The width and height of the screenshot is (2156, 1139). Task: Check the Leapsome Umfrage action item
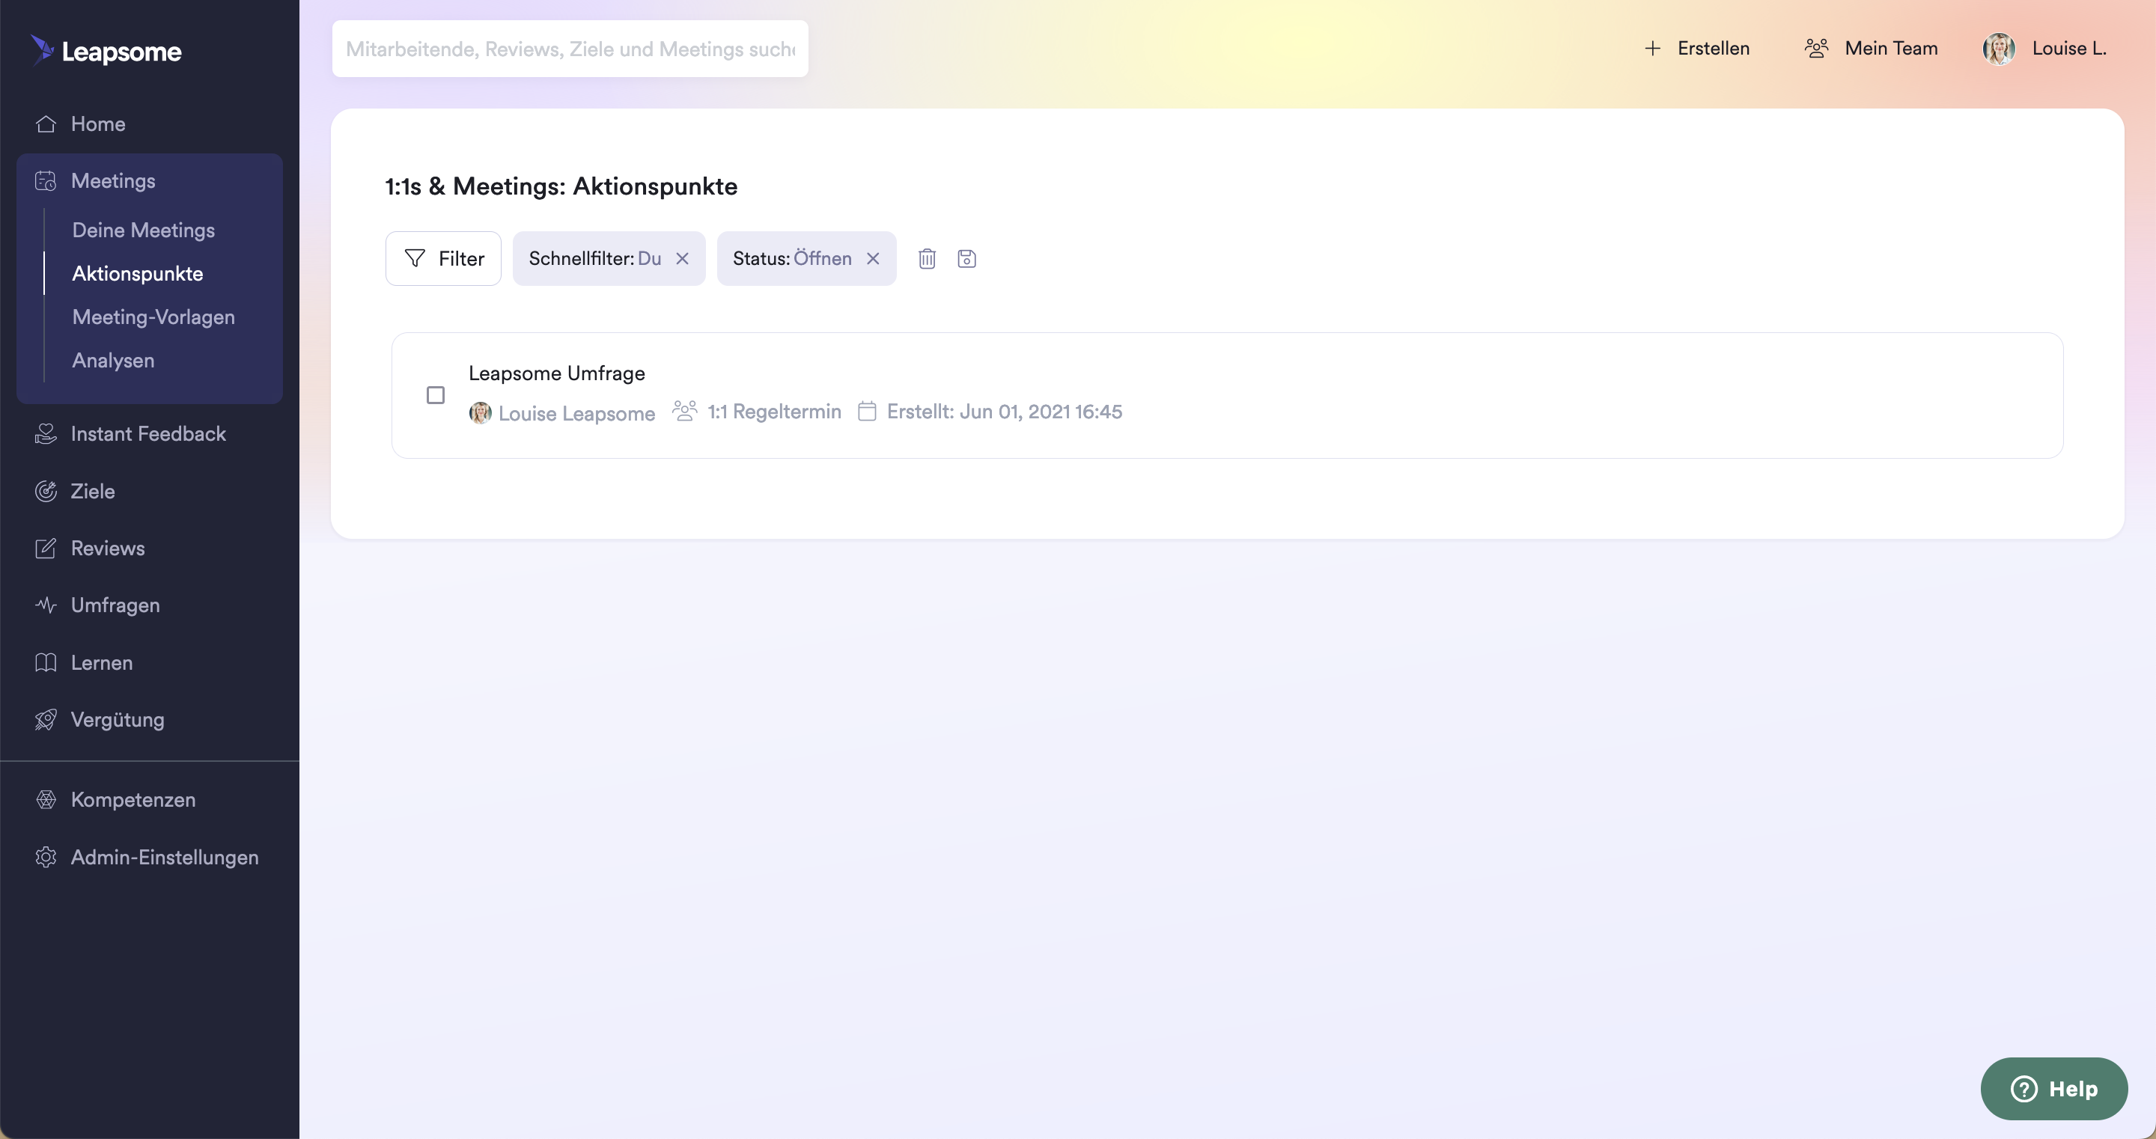click(x=436, y=395)
